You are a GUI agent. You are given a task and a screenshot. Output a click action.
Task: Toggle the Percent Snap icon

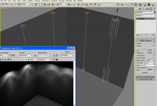pyautogui.click(x=90, y=4)
